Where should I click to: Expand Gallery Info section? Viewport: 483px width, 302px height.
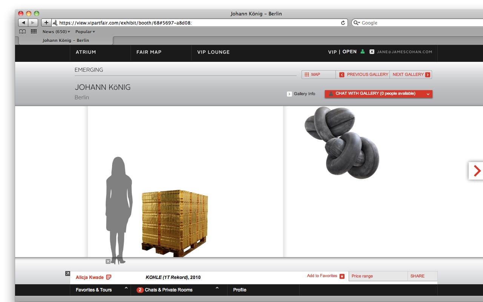tap(289, 94)
